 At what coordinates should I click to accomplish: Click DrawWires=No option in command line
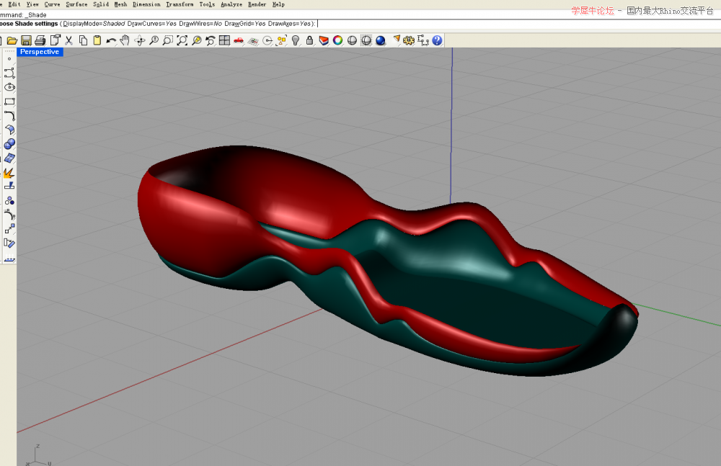200,24
